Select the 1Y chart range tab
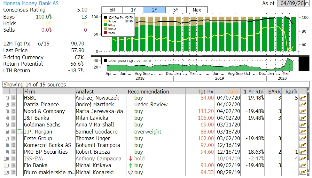 click(x=133, y=10)
